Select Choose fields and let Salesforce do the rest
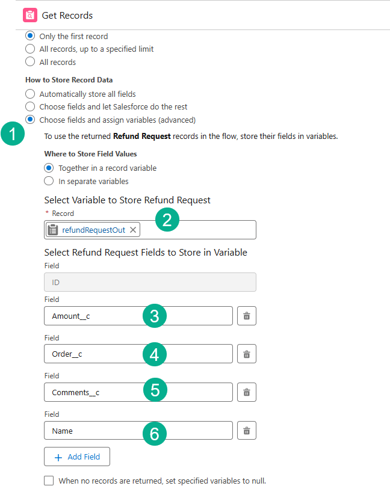Image resolution: width=390 pixels, height=489 pixels. point(30,107)
